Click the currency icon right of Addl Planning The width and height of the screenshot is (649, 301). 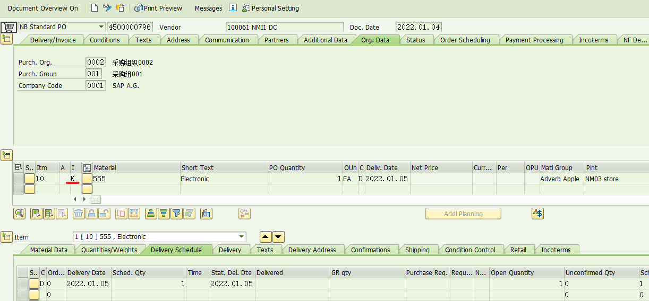[x=537, y=214]
